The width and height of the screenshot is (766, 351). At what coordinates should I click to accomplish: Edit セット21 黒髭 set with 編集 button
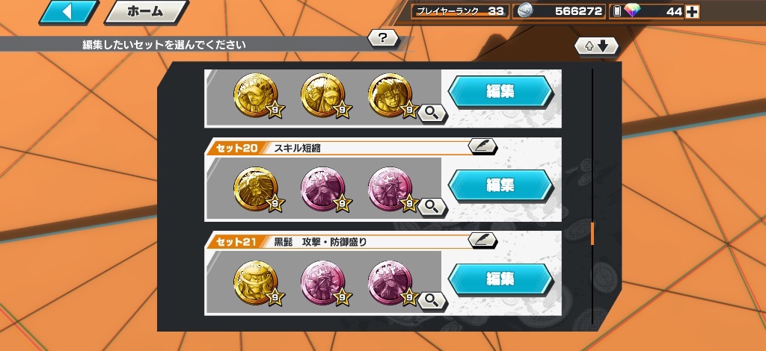(x=500, y=279)
